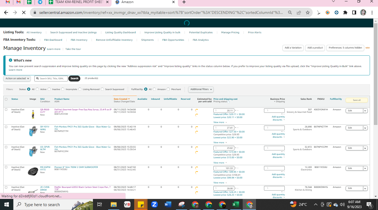The height and width of the screenshot is (210, 378).
Task: Click Take the tour link
Action: [x=73, y=49]
